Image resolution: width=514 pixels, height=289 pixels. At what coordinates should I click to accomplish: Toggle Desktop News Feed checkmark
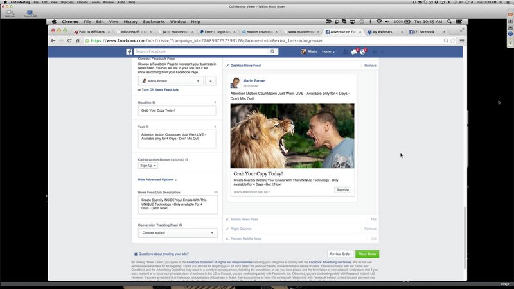pos(227,66)
